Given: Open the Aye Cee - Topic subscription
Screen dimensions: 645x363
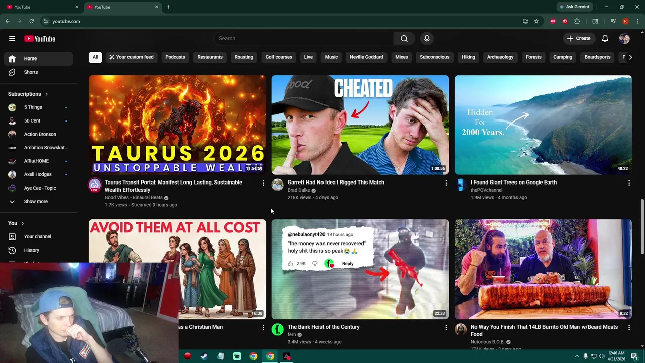Looking at the screenshot, I should click(38, 188).
